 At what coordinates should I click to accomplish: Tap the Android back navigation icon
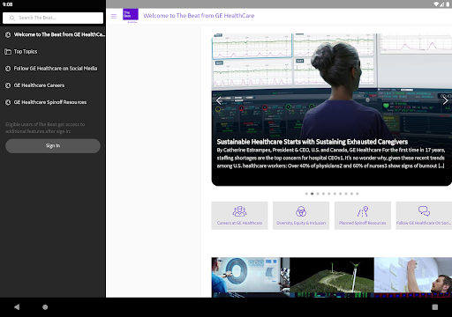tap(17, 307)
